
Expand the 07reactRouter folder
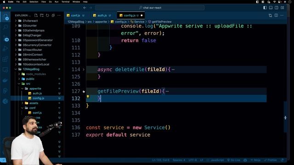[32, 50]
